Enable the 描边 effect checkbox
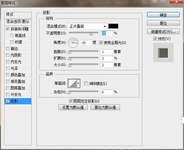The width and height of the screenshot is (184, 150). pos(7,49)
